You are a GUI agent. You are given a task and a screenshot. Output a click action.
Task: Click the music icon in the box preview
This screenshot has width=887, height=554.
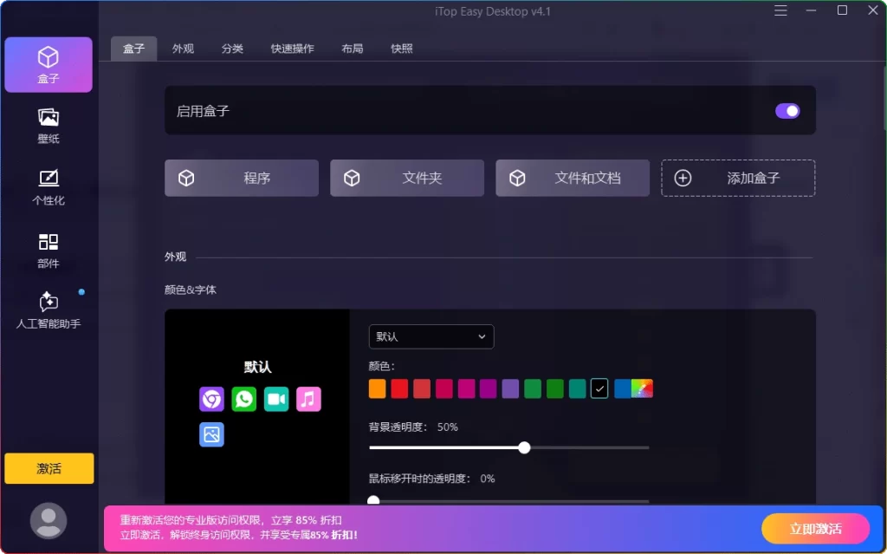pos(308,400)
